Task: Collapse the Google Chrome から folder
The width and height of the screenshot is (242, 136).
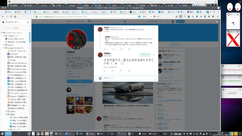Action: coord(4,48)
